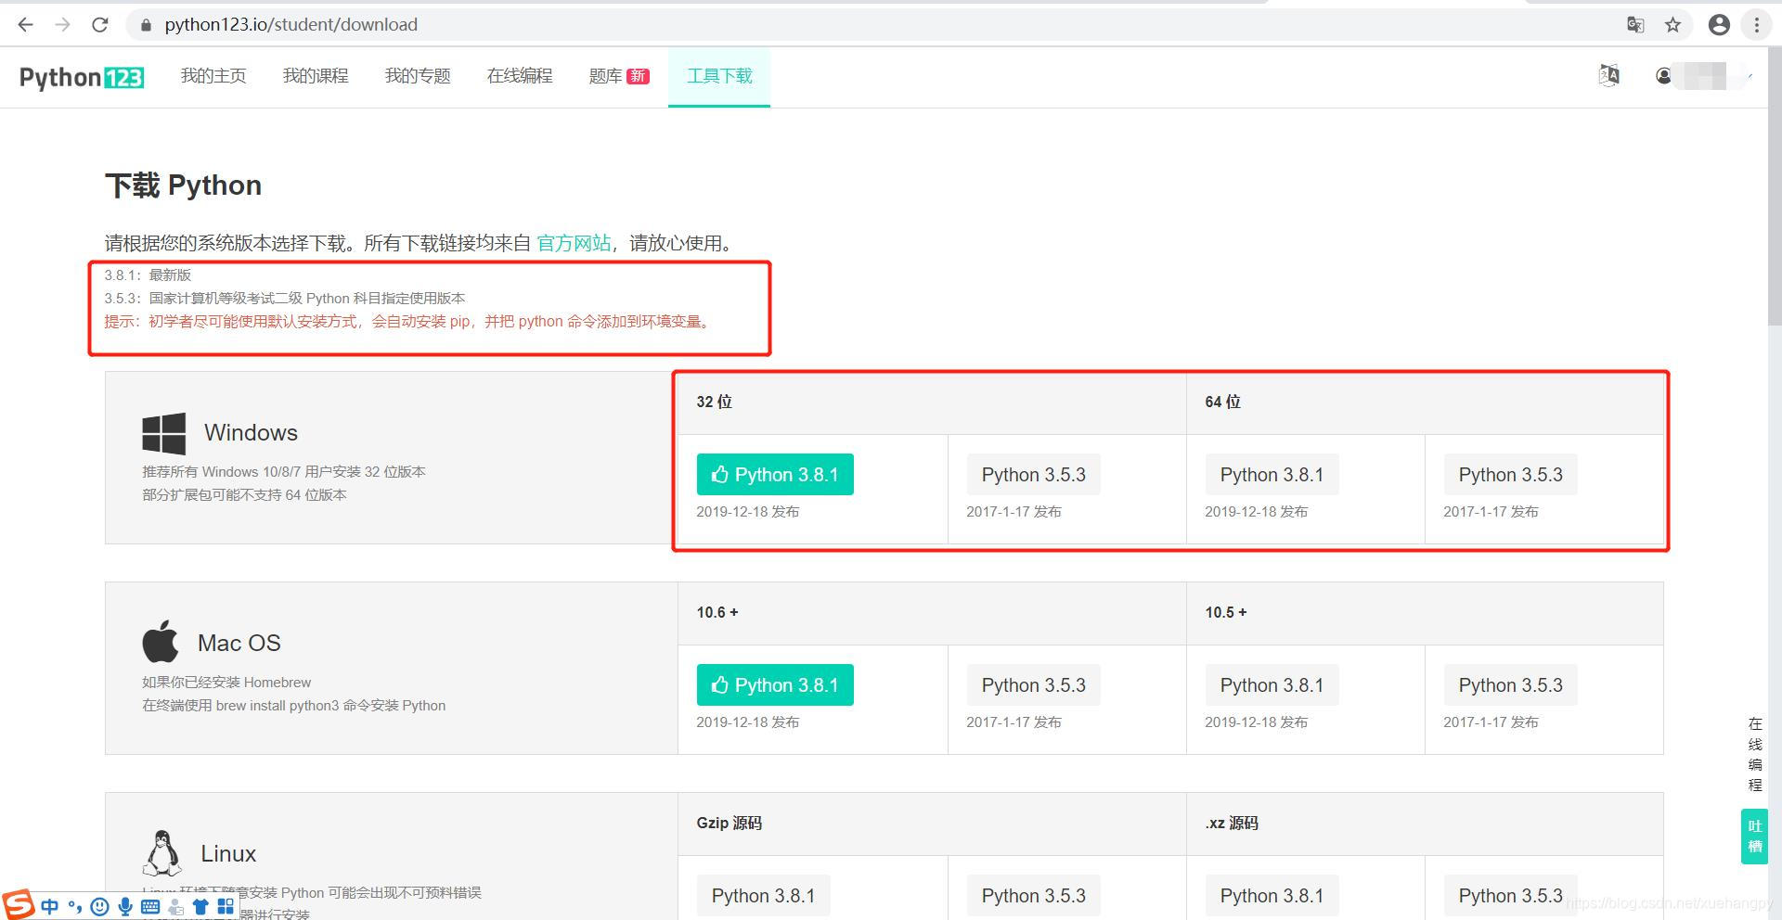Click the Windows logo icon
The height and width of the screenshot is (920, 1782).
point(164,433)
